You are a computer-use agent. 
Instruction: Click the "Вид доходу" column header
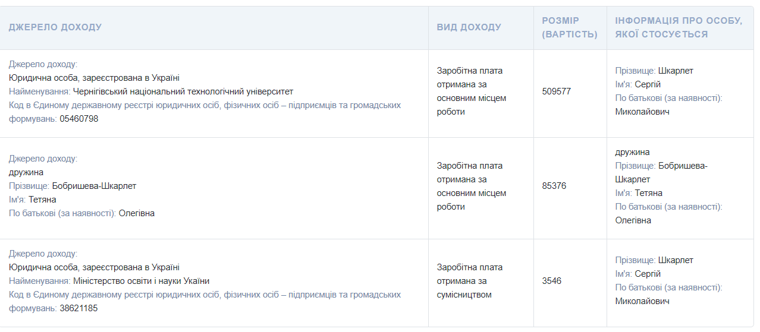(x=469, y=27)
